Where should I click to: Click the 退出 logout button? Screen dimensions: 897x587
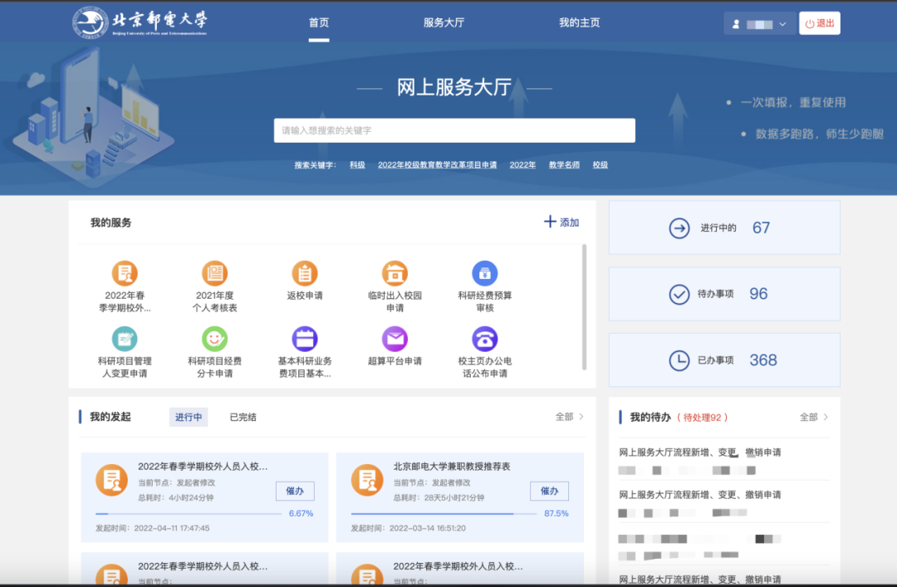pos(819,23)
